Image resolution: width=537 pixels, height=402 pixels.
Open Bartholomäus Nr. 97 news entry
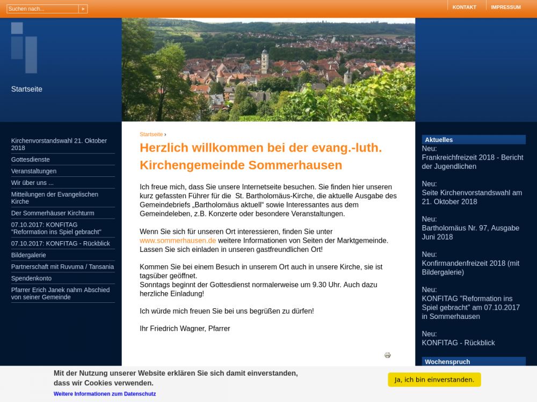click(x=470, y=233)
